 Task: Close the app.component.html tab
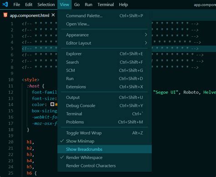pyautogui.click(x=53, y=15)
